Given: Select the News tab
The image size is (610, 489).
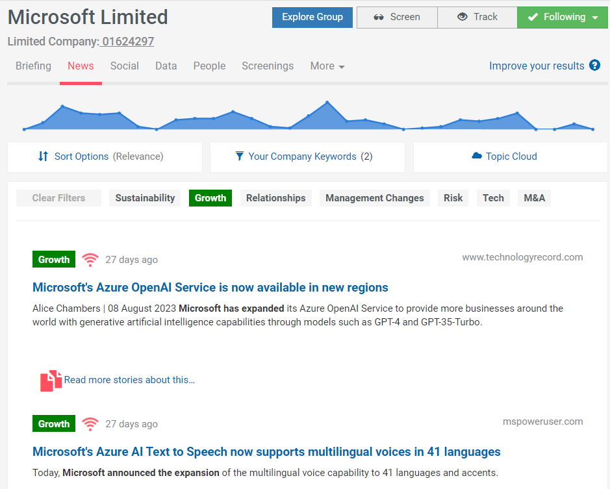Looking at the screenshot, I should pos(81,66).
